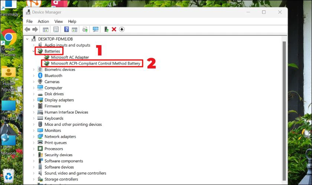
Task: Select Microsoft ACPI-Compliant Control Method Battery
Action: tap(95, 63)
